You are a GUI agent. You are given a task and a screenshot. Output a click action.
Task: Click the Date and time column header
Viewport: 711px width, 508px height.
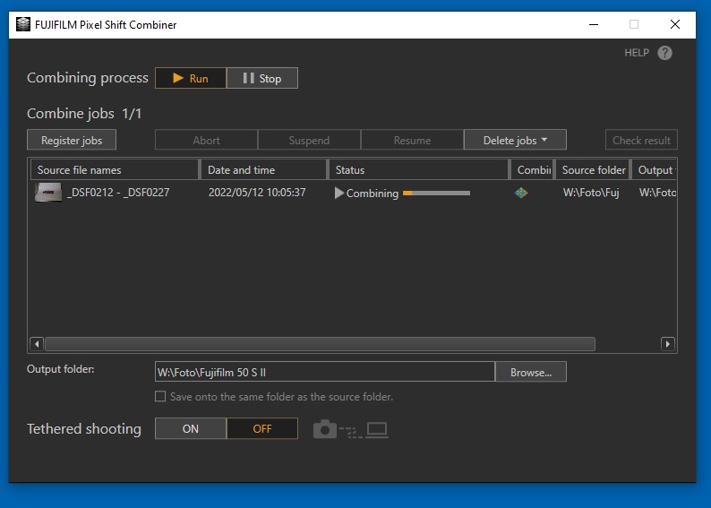coord(263,170)
